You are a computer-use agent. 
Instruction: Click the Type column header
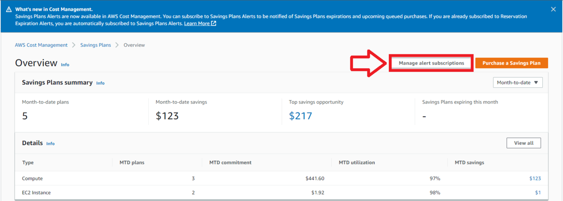(28, 163)
